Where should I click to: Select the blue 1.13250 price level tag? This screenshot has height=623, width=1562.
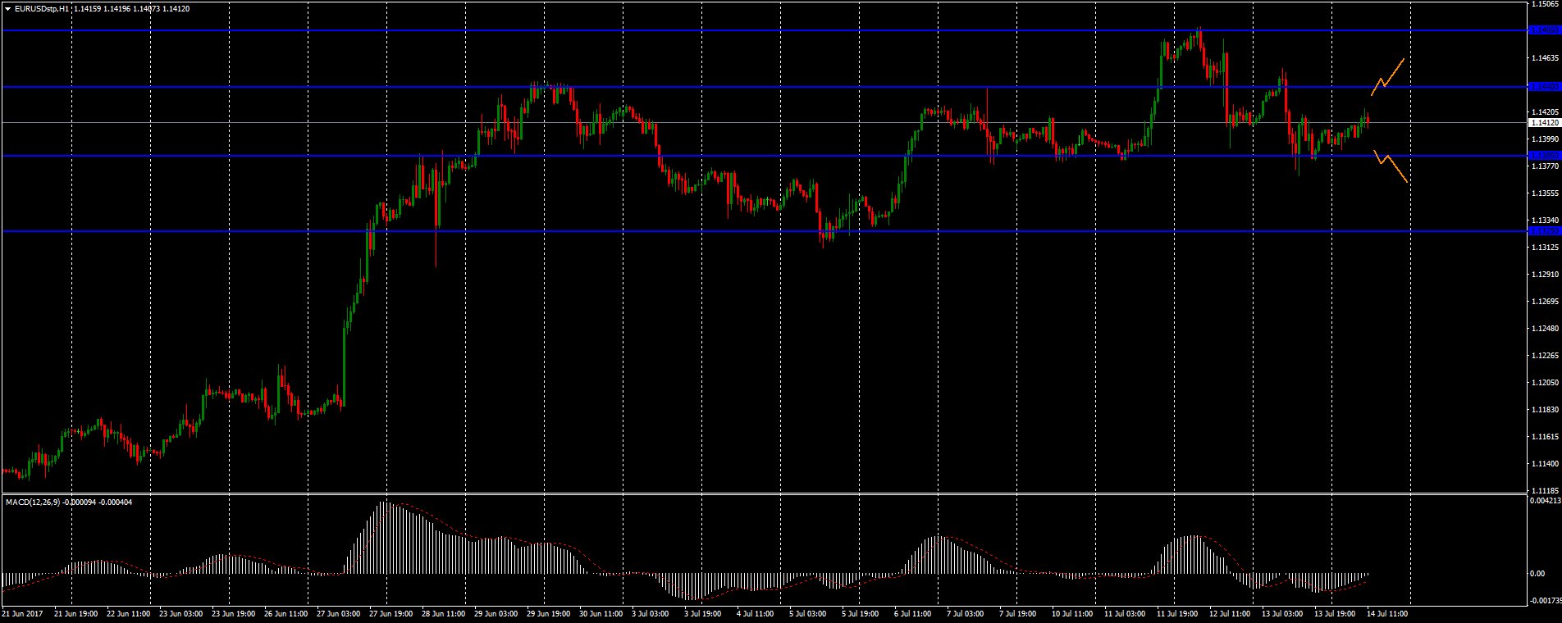(1543, 231)
